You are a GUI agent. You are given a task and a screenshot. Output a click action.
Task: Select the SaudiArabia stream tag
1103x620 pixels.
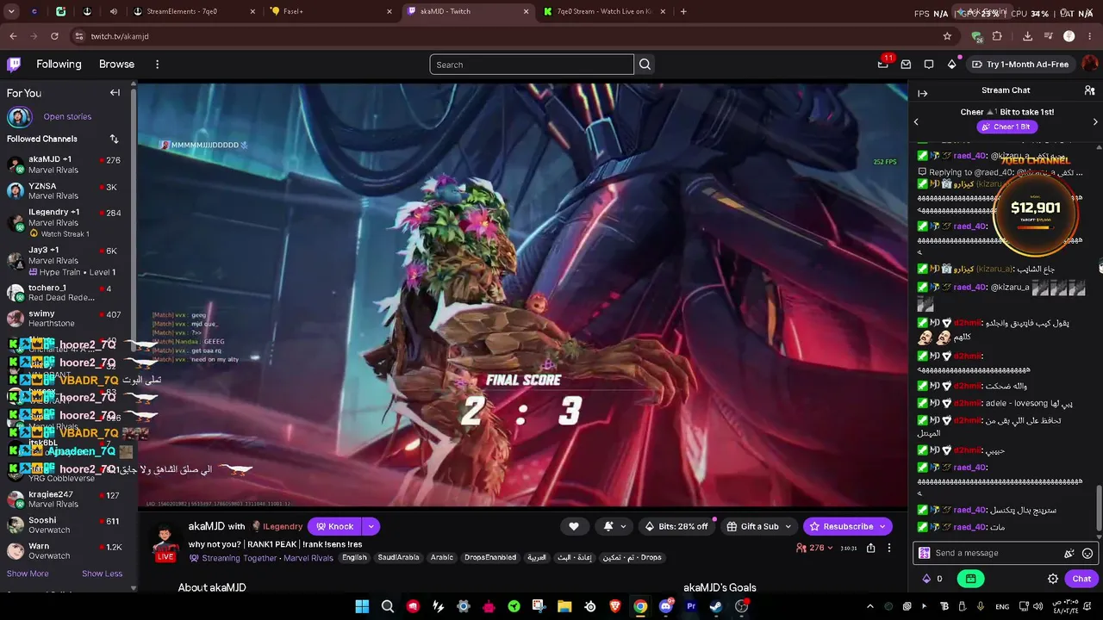coord(398,557)
